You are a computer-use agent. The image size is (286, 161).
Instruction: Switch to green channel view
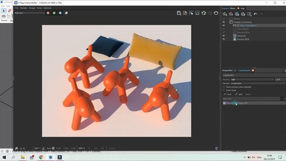(x=54, y=13)
